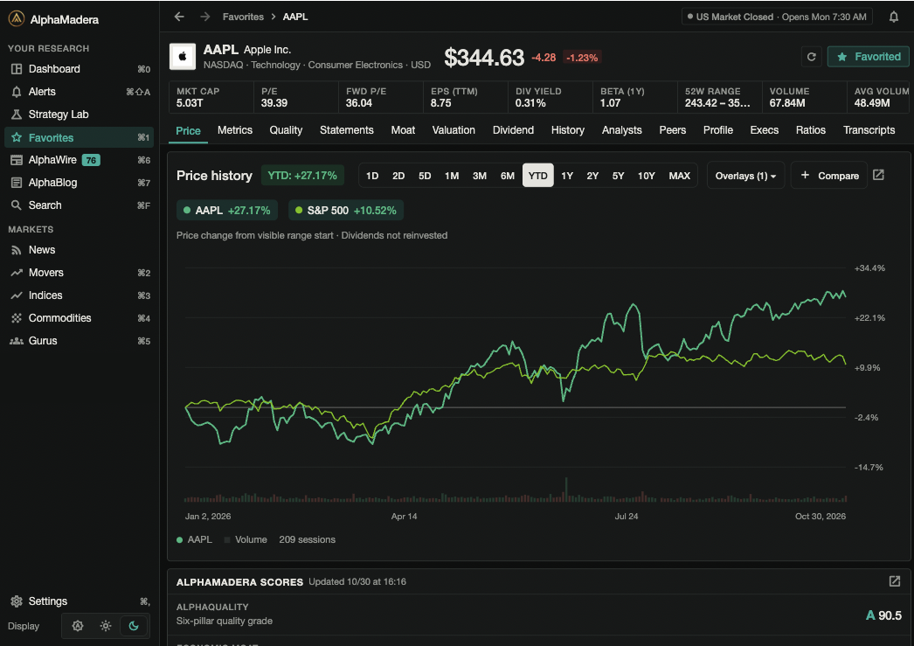Click the tall volume spike bar

(x=566, y=490)
